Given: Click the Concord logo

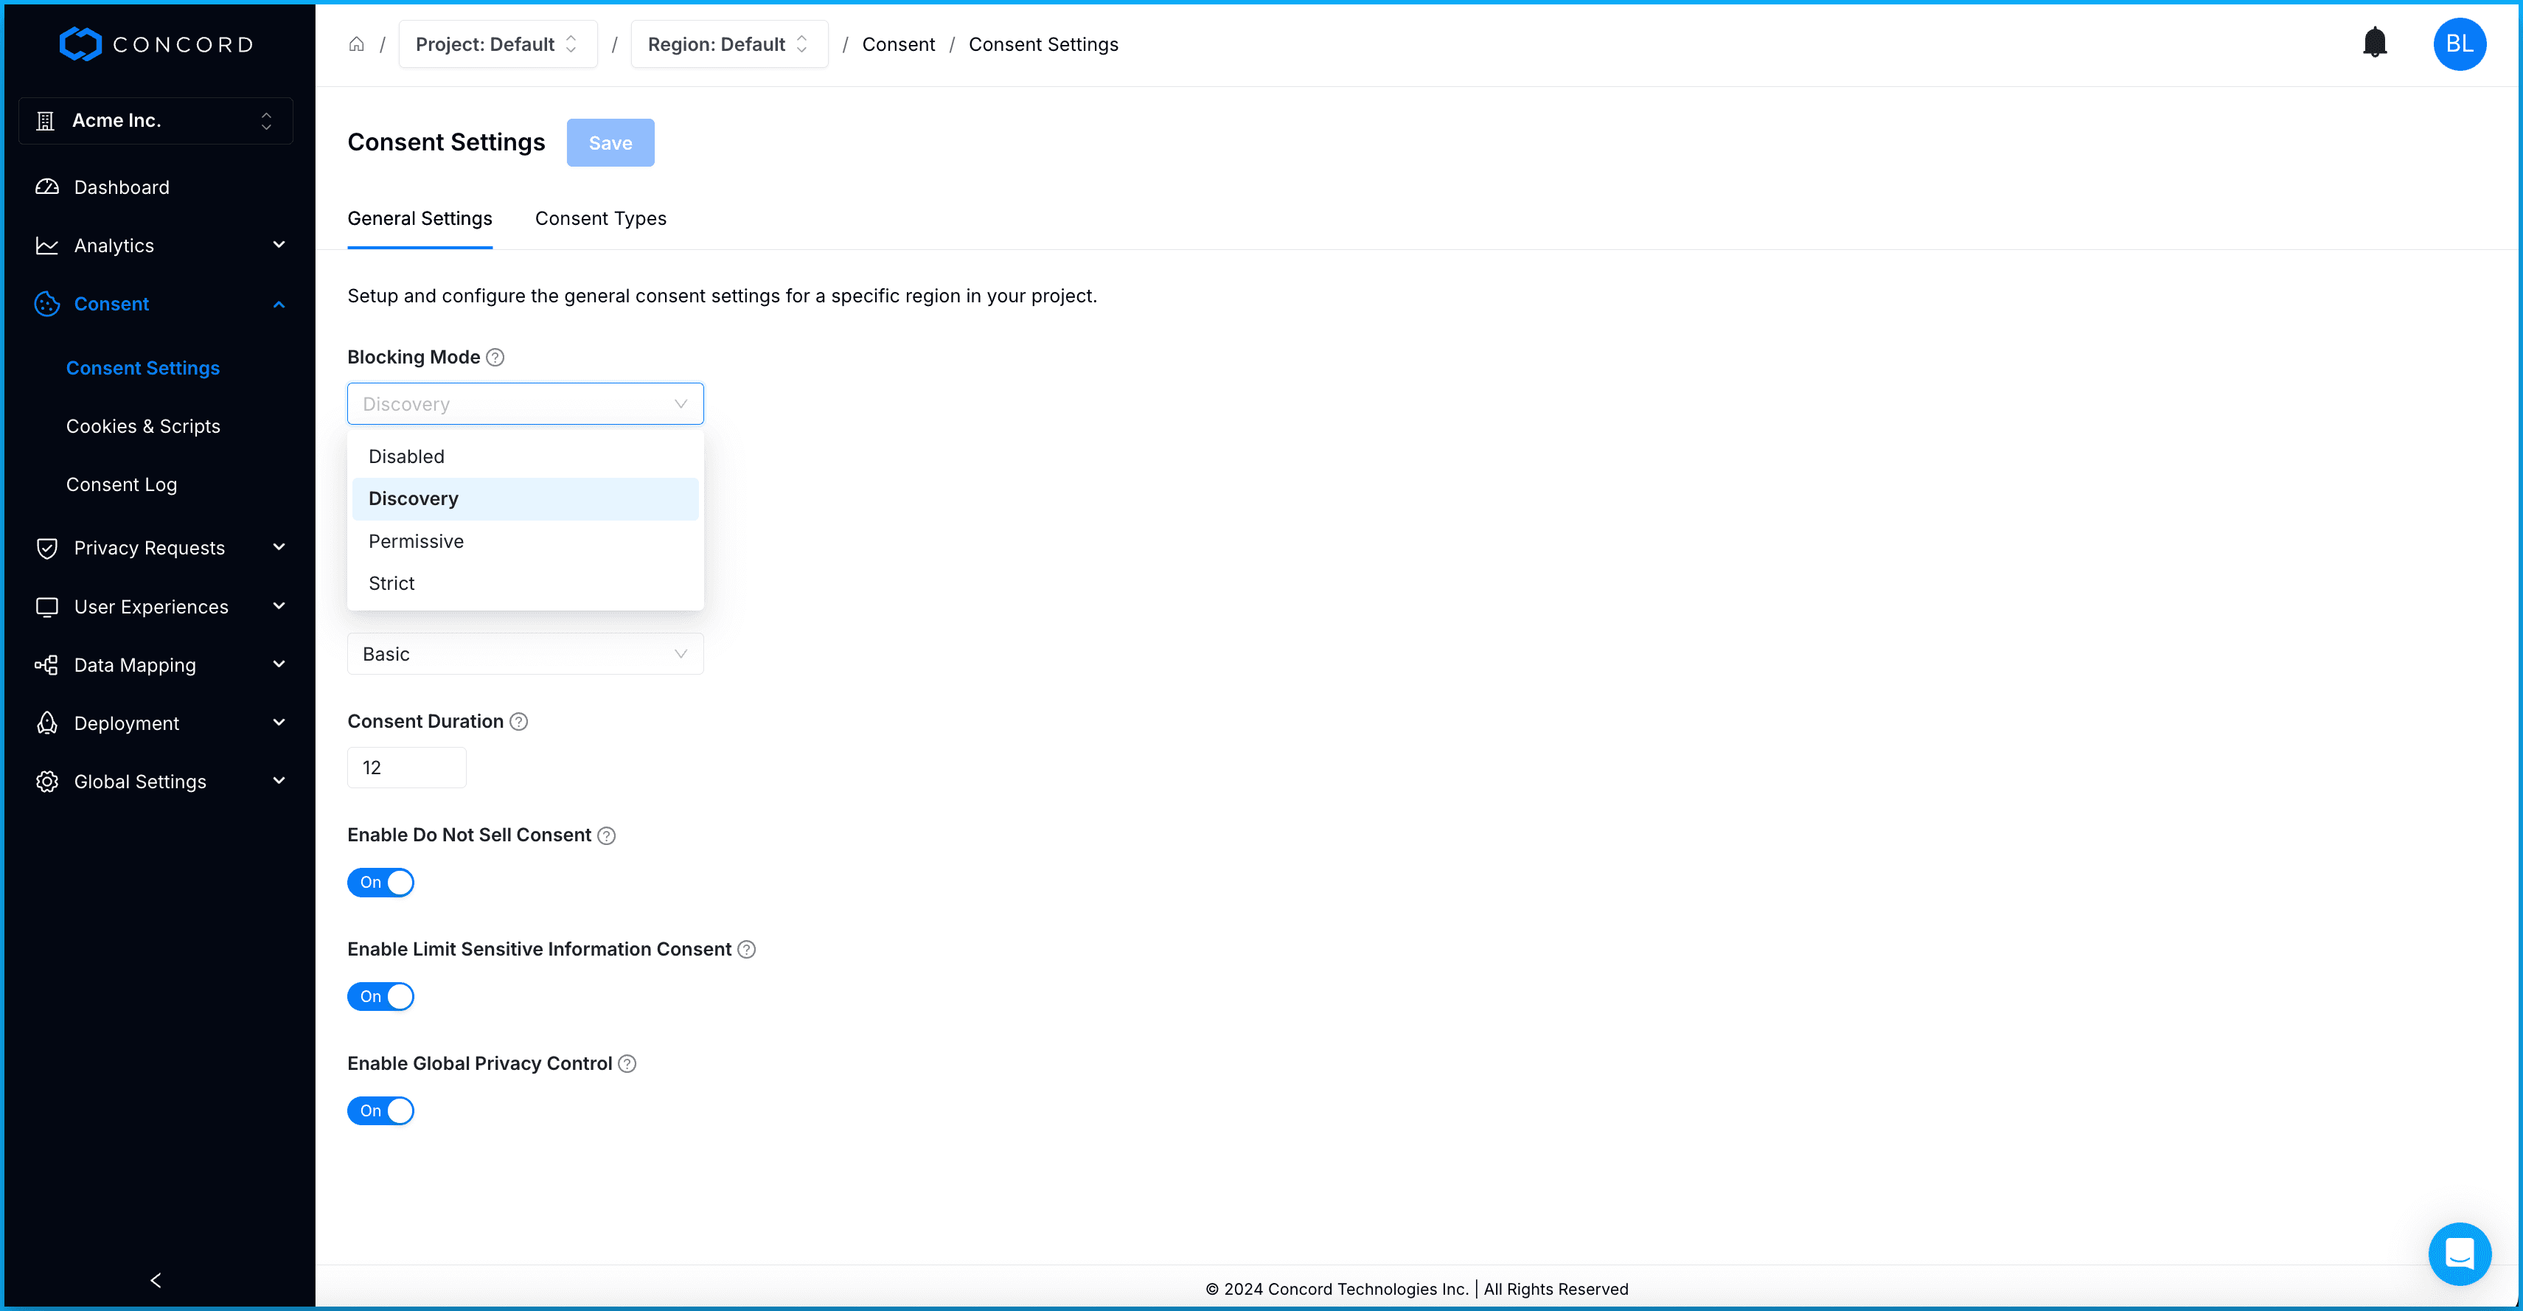Looking at the screenshot, I should [157, 44].
